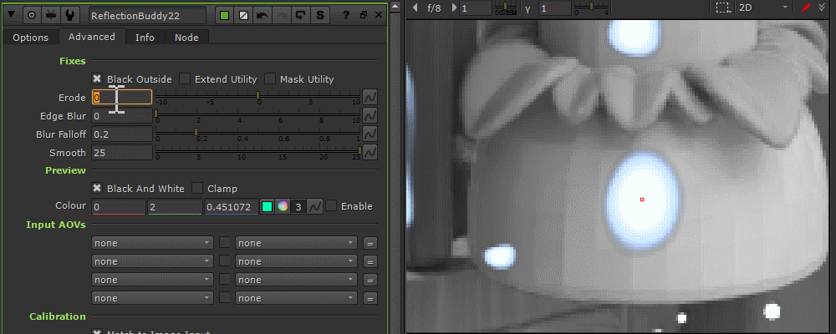Open fourth Input AOVs left dropdown
This screenshot has height=334, width=836.
152,298
